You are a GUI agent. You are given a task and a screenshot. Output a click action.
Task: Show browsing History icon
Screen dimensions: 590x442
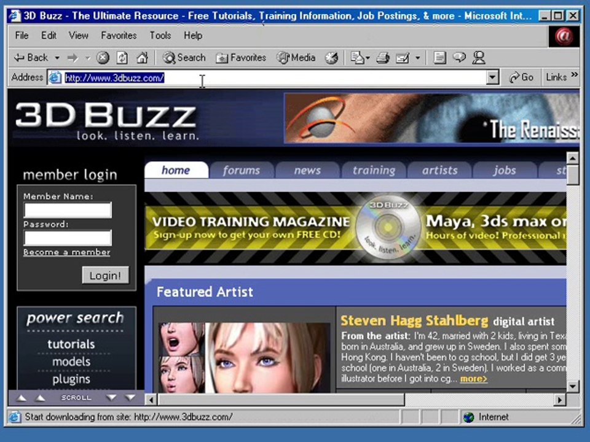(331, 58)
